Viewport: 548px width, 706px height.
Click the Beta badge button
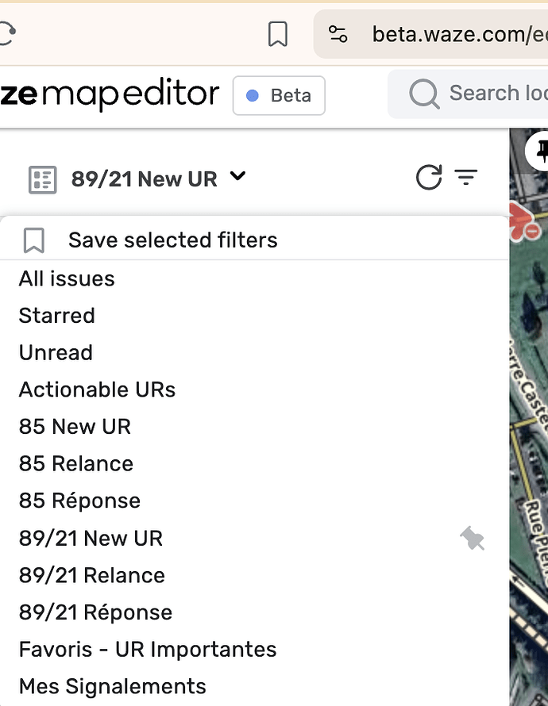click(279, 96)
